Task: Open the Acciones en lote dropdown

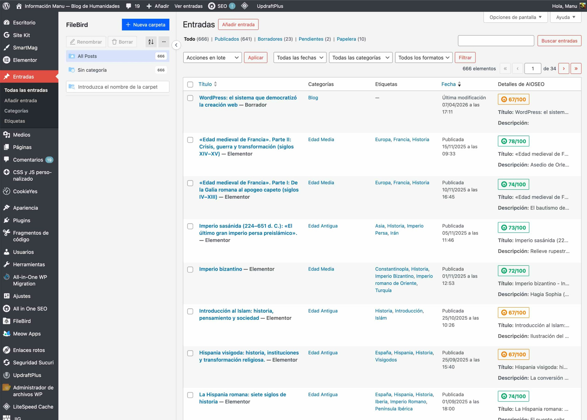Action: pos(212,58)
